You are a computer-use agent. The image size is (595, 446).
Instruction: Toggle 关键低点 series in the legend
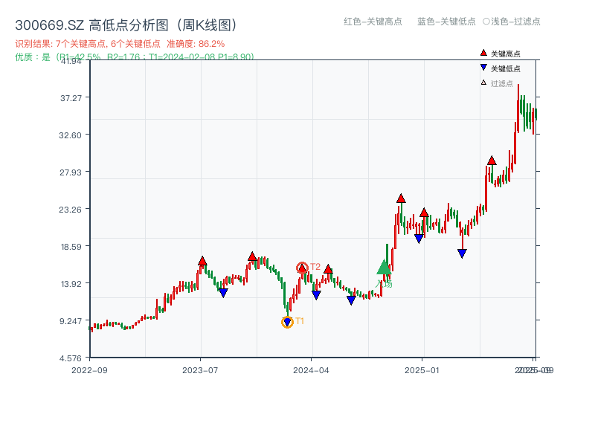click(x=505, y=68)
